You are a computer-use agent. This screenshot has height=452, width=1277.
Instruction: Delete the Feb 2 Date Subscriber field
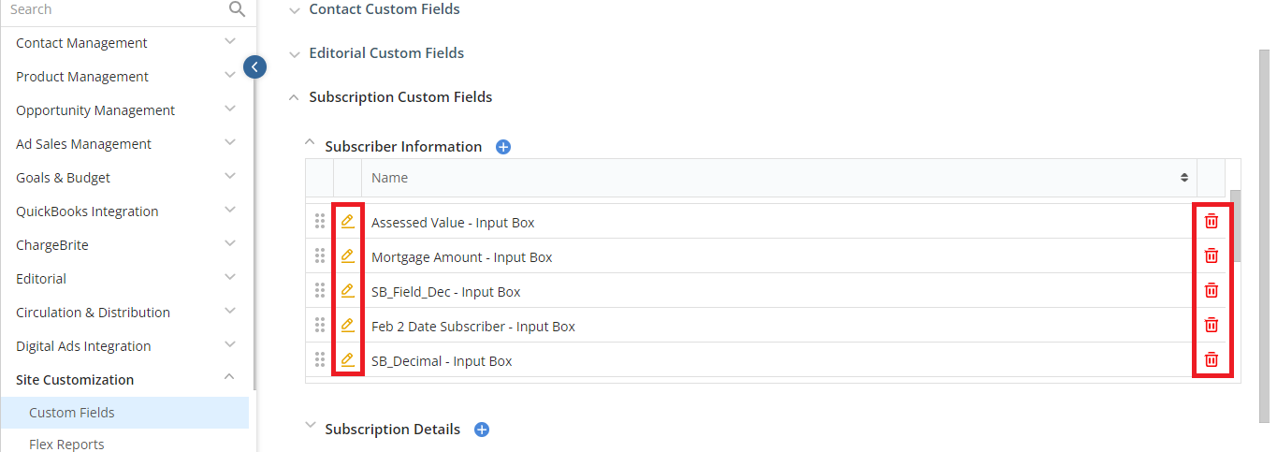click(1212, 326)
